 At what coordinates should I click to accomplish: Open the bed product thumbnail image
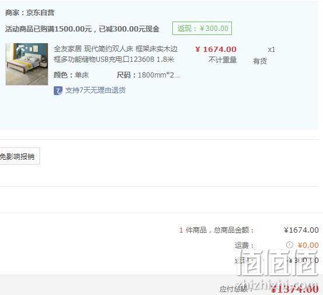pos(27,64)
